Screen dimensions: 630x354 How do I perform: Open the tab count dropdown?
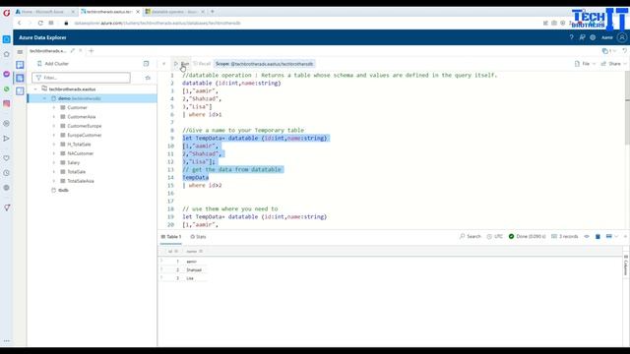pos(609,51)
